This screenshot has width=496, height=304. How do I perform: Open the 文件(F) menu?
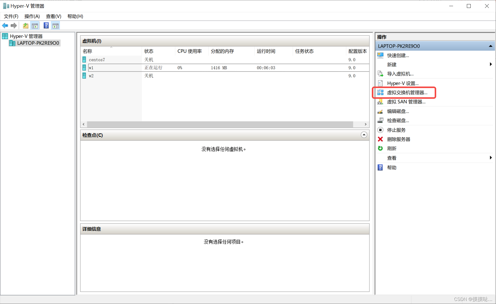[11, 16]
